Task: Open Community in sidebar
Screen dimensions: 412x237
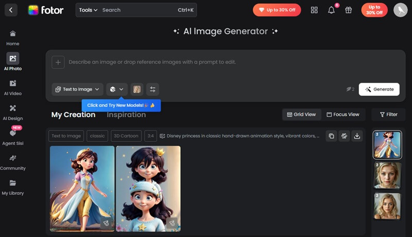Action: pos(12,162)
